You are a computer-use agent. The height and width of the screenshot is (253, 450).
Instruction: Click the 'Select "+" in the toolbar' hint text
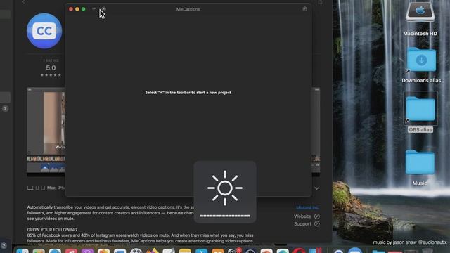(x=188, y=93)
